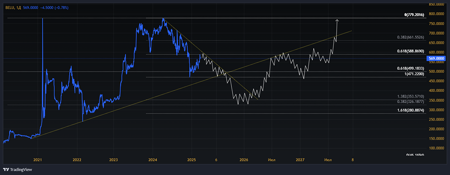Click 500.0000 on the price axis

coord(437,72)
